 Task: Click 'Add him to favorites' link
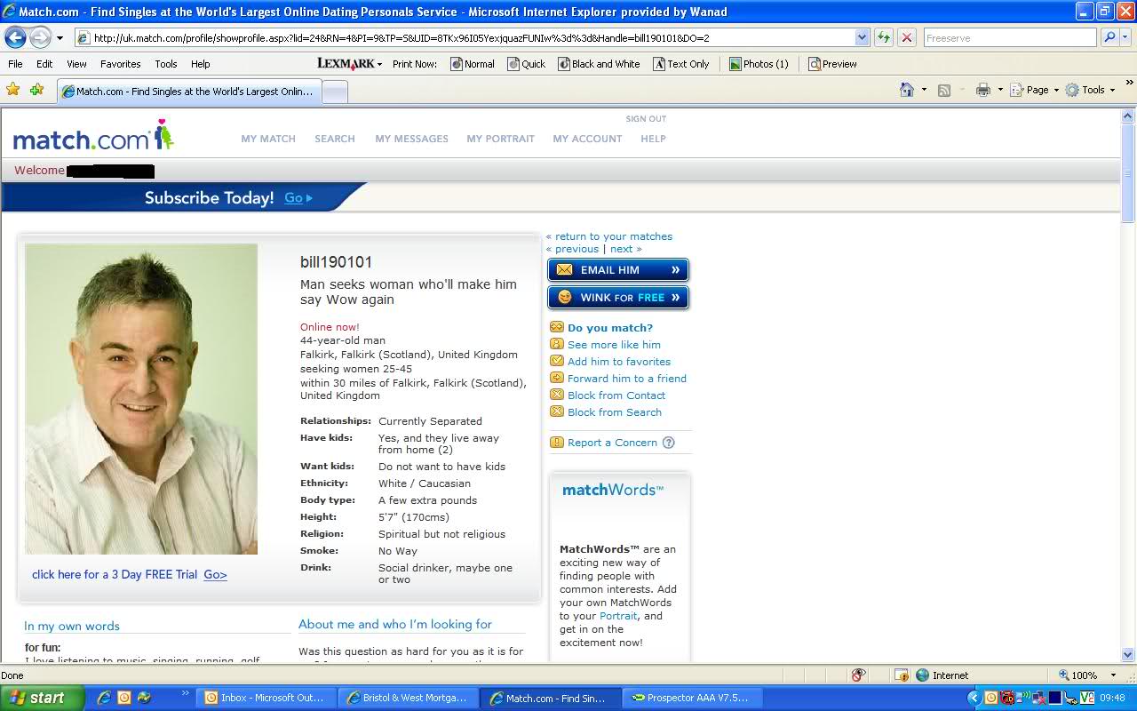point(619,362)
